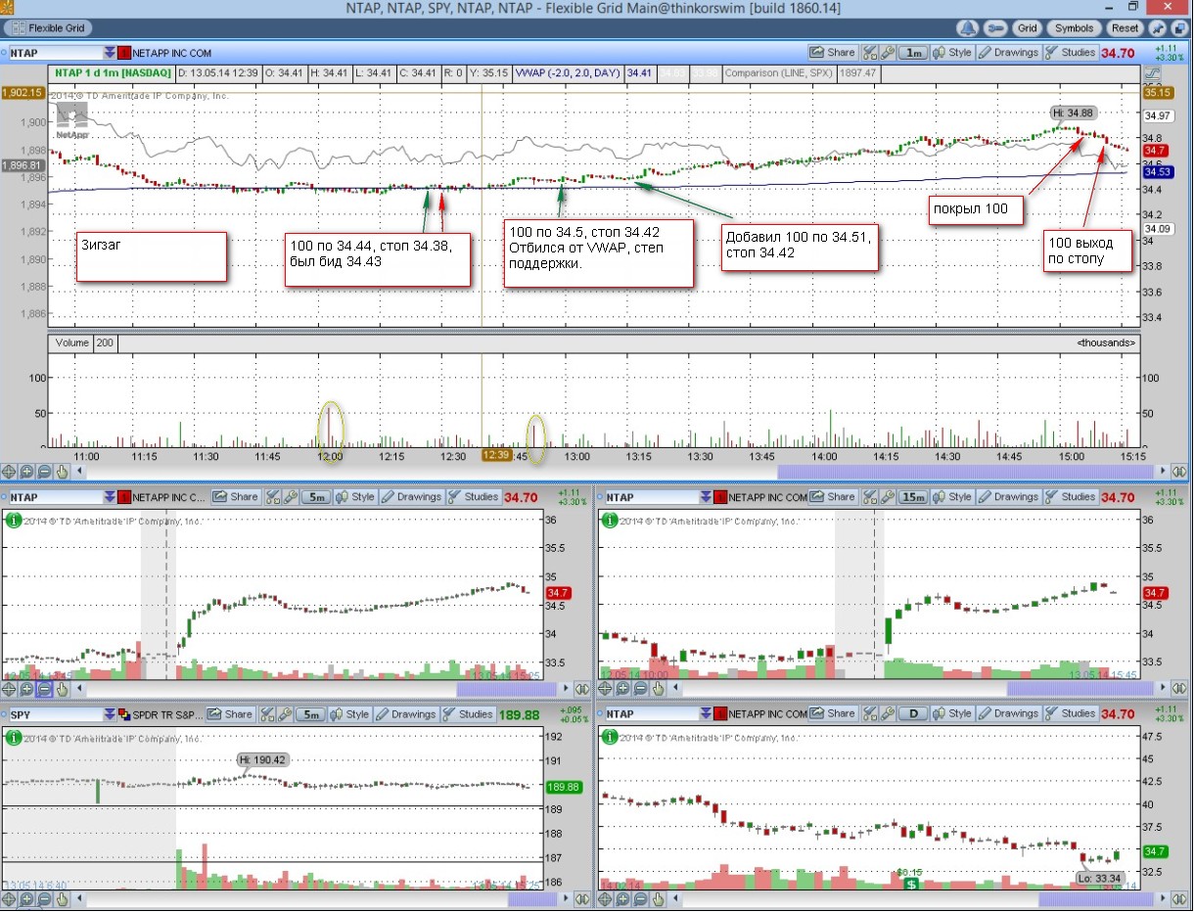Click the main chart horizontal scrollbar thumb

tap(965, 471)
